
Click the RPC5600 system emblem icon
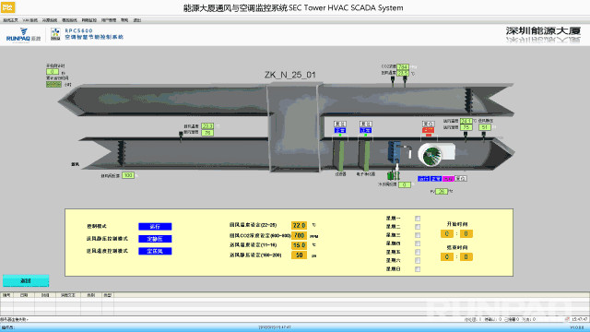[55, 34]
